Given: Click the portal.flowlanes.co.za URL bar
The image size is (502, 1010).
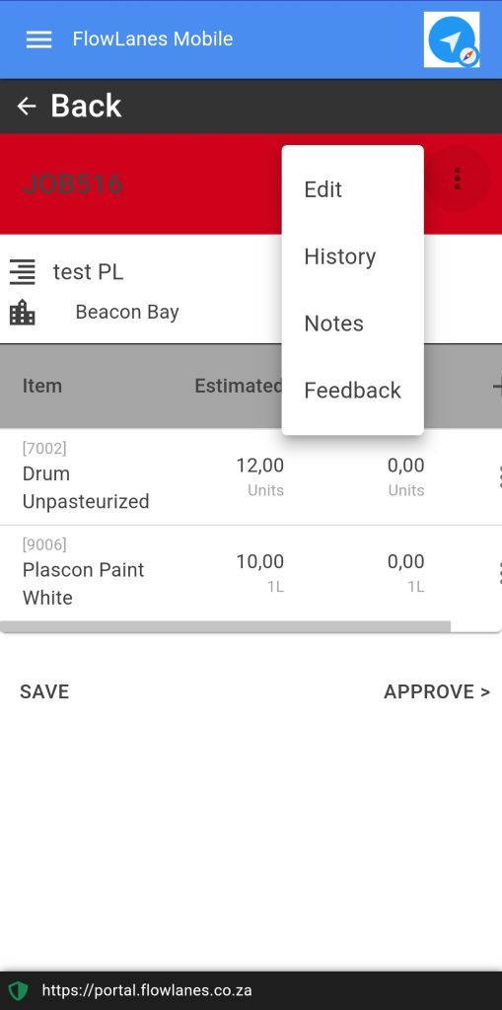Looking at the screenshot, I should point(147,990).
